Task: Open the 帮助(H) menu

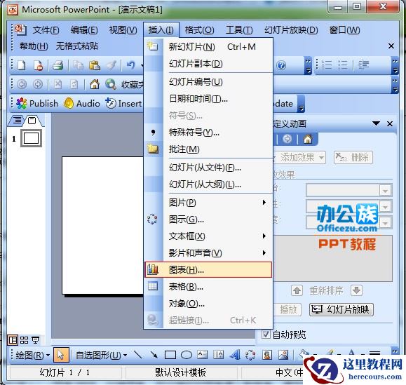Action: point(34,46)
